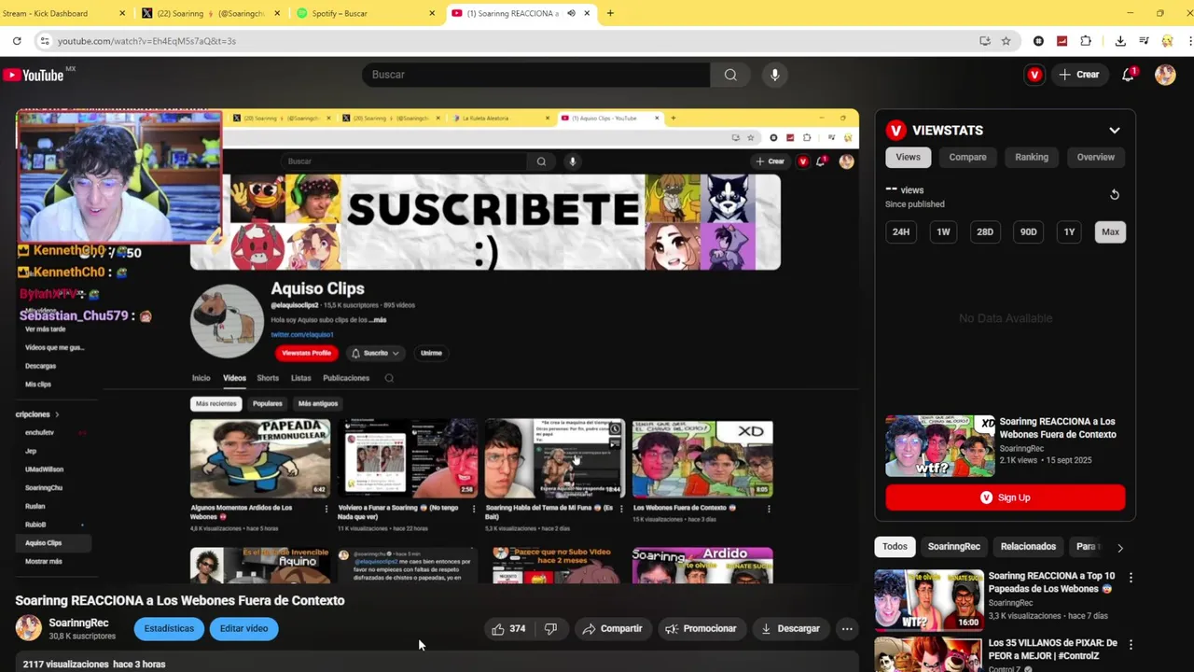The width and height of the screenshot is (1194, 672).
Task: View site information in the address bar
Action: point(44,41)
